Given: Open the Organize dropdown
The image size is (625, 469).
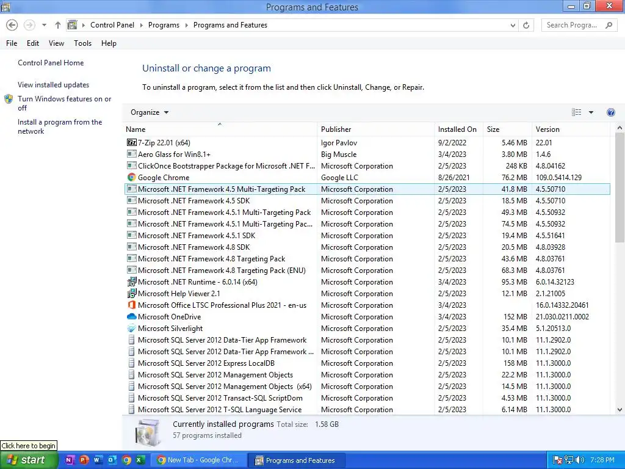Looking at the screenshot, I should click(x=150, y=112).
